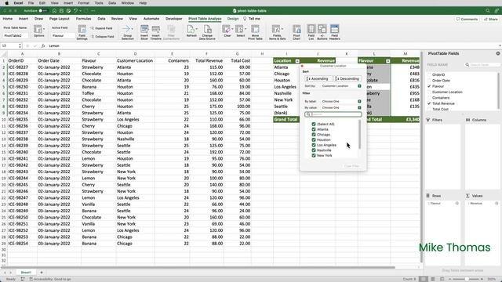Sort the filter Ascending
502x282 pixels.
[318, 78]
